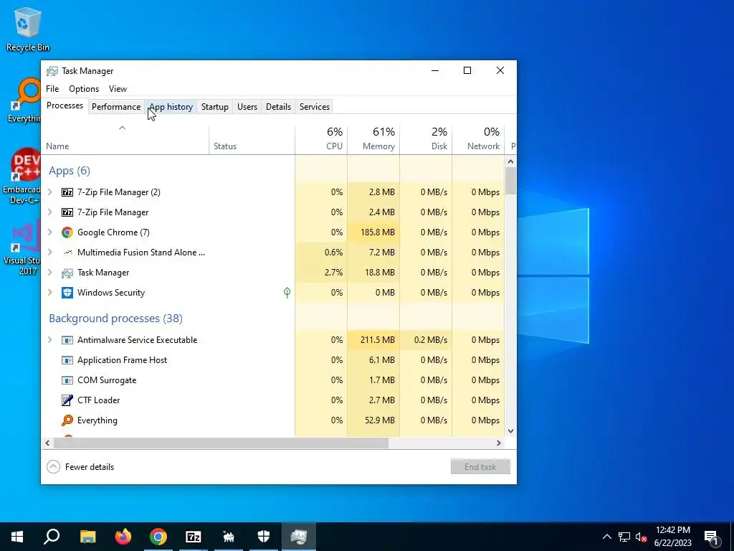Click the Application Frame Host icon

[x=67, y=360]
